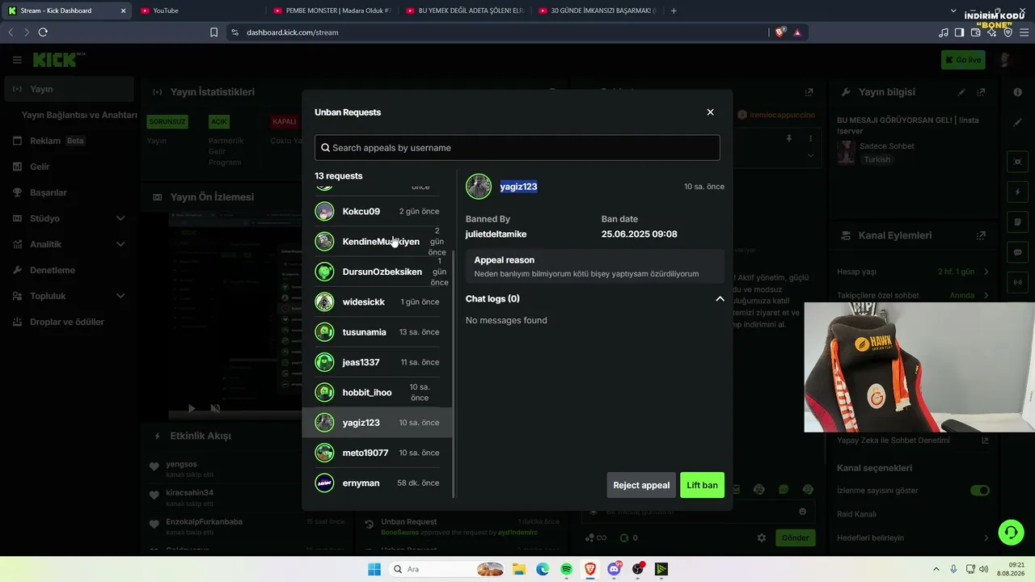
Task: Open Brave Shields icon in address bar
Action: tap(779, 32)
